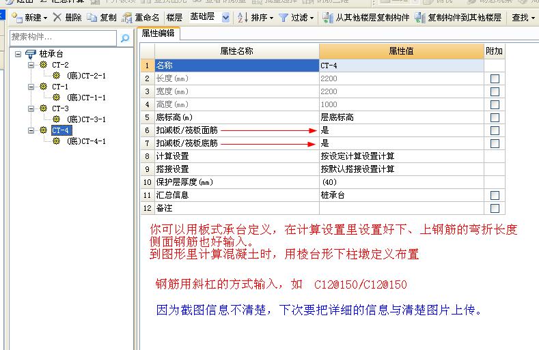
Task: Click the gear icon beside (底)CT-2-1
Action: point(57,75)
